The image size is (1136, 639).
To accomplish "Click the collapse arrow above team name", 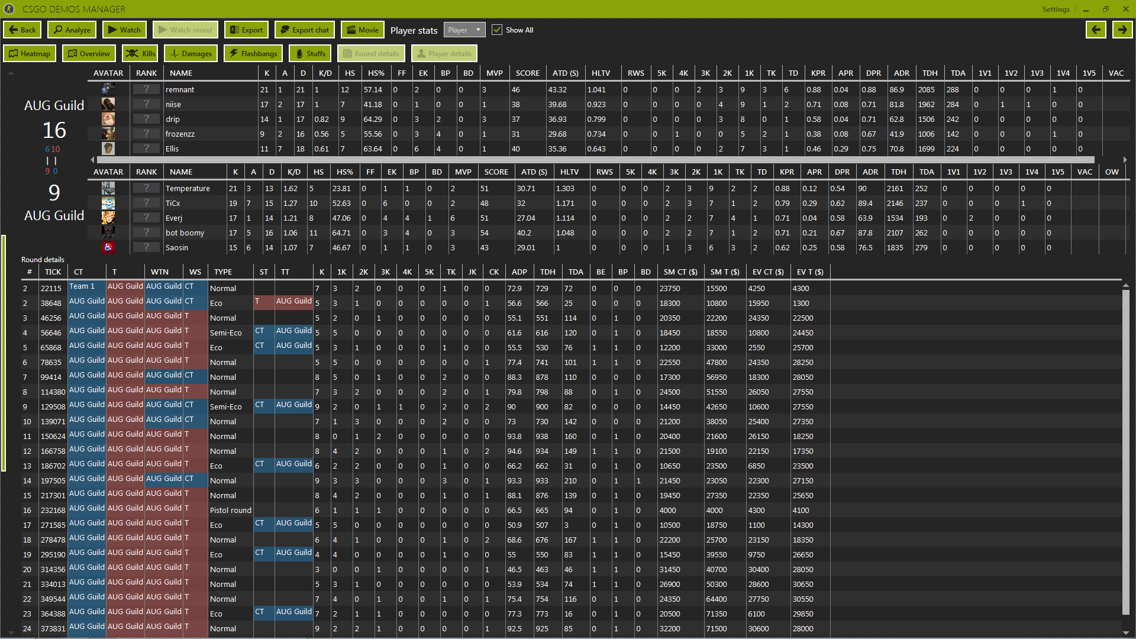I will (11, 73).
